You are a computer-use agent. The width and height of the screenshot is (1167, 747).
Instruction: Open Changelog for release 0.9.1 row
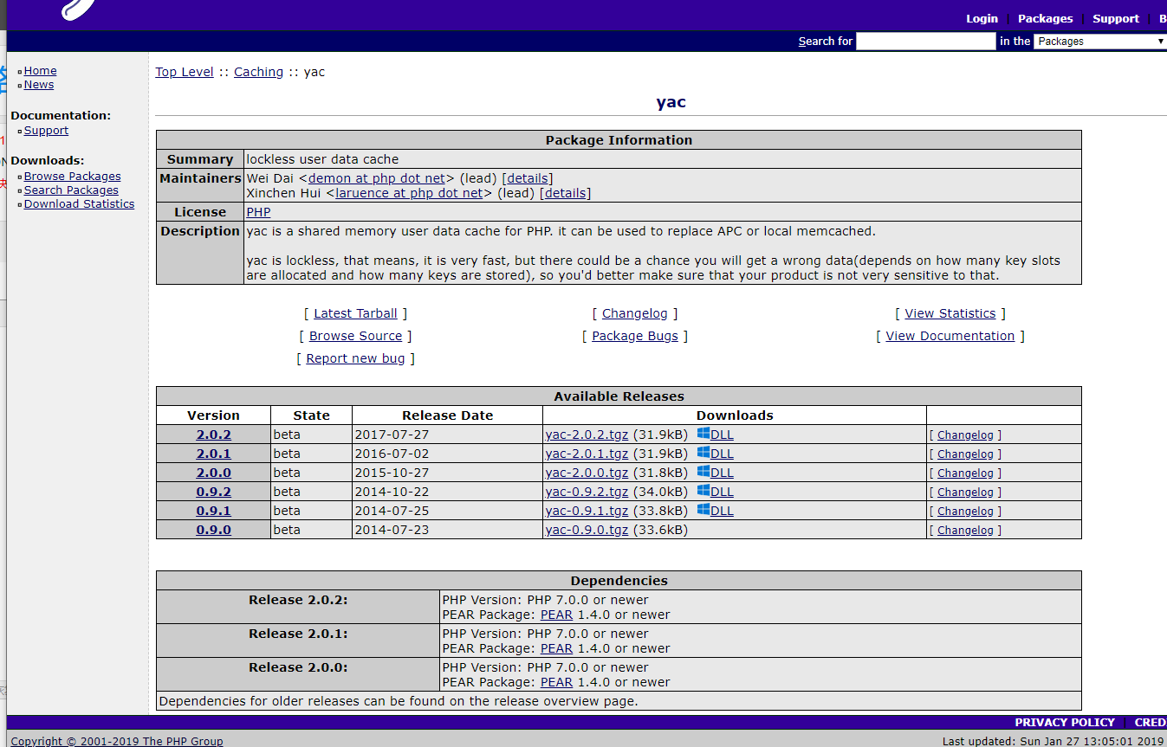(965, 512)
